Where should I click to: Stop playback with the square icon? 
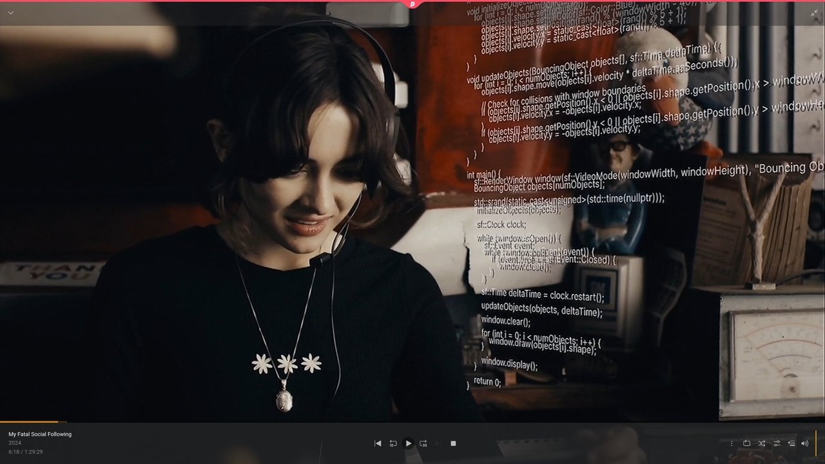453,443
